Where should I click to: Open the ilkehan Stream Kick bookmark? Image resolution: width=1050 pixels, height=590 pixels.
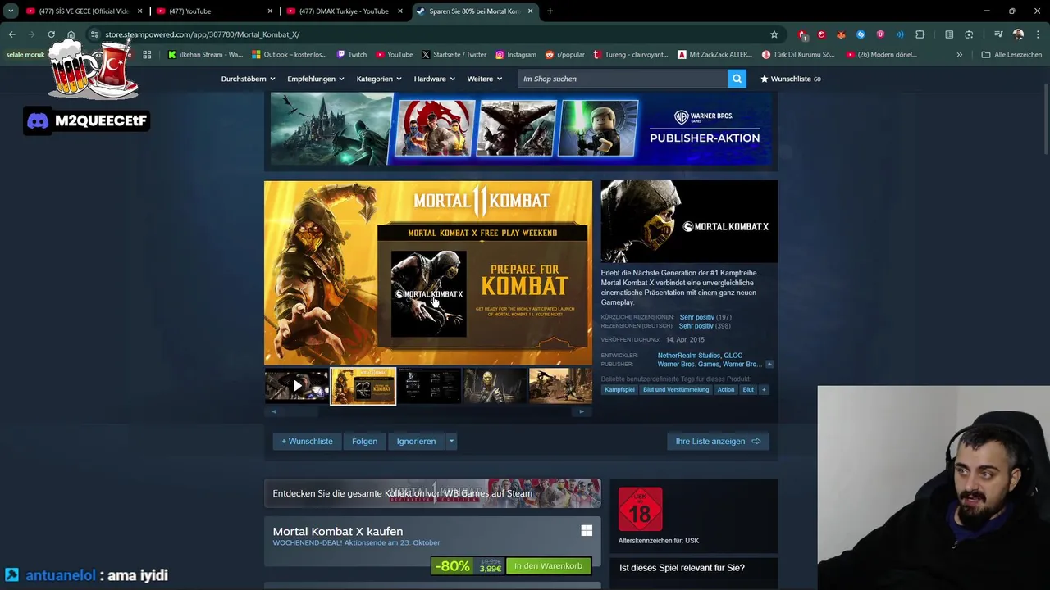(x=205, y=55)
